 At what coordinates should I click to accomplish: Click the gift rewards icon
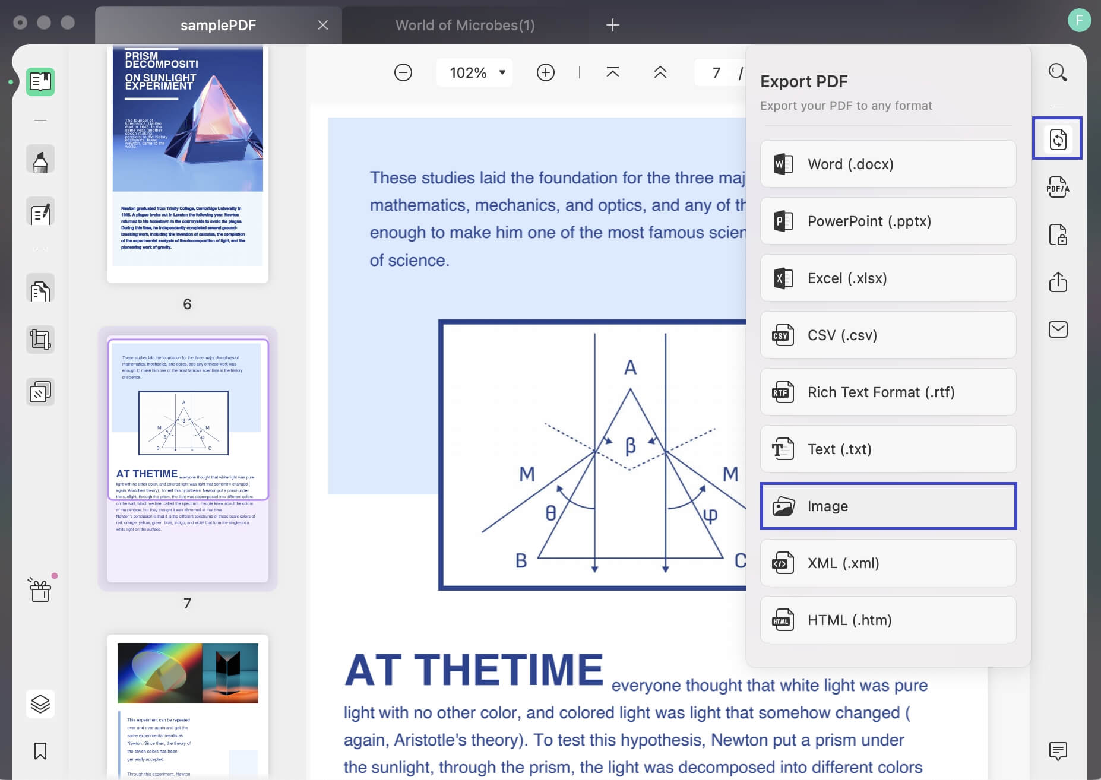[x=39, y=591]
